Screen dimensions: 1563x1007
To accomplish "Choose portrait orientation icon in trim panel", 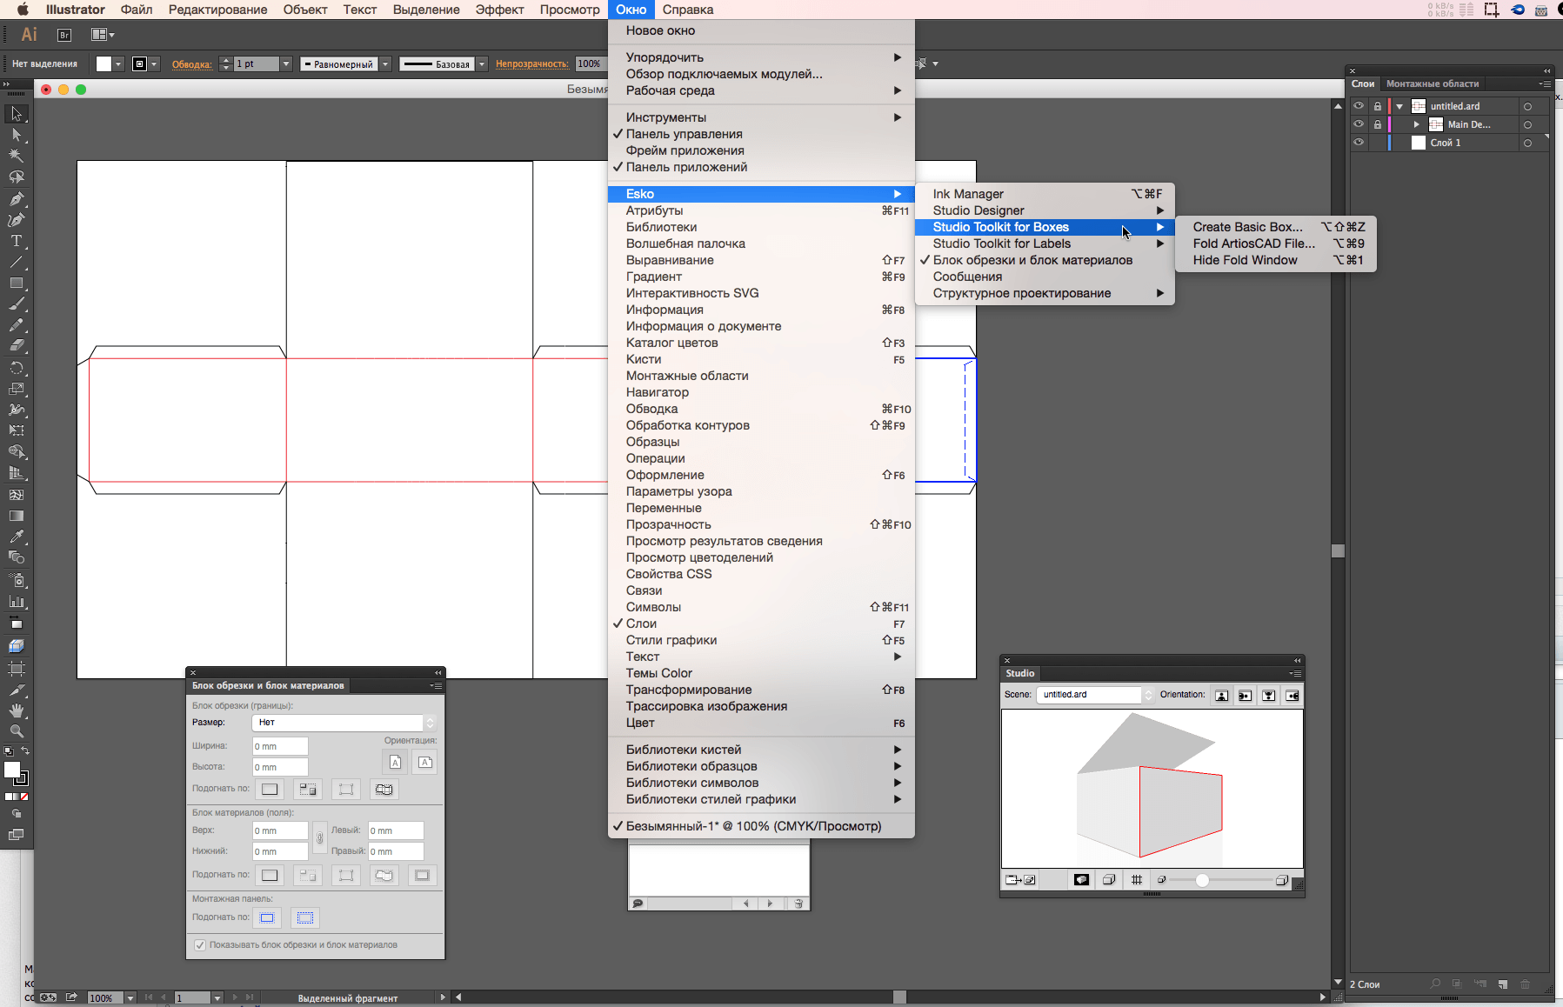I will coord(395,762).
